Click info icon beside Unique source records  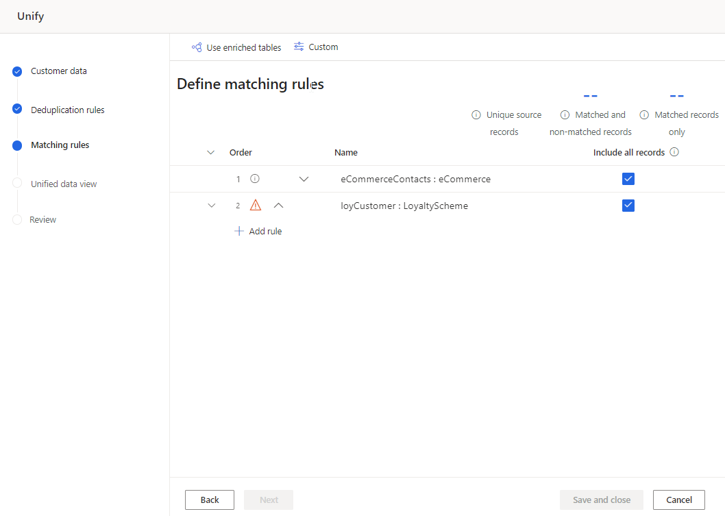tap(476, 115)
